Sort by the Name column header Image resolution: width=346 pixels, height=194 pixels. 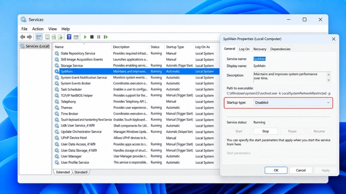pyautogui.click(x=83, y=47)
